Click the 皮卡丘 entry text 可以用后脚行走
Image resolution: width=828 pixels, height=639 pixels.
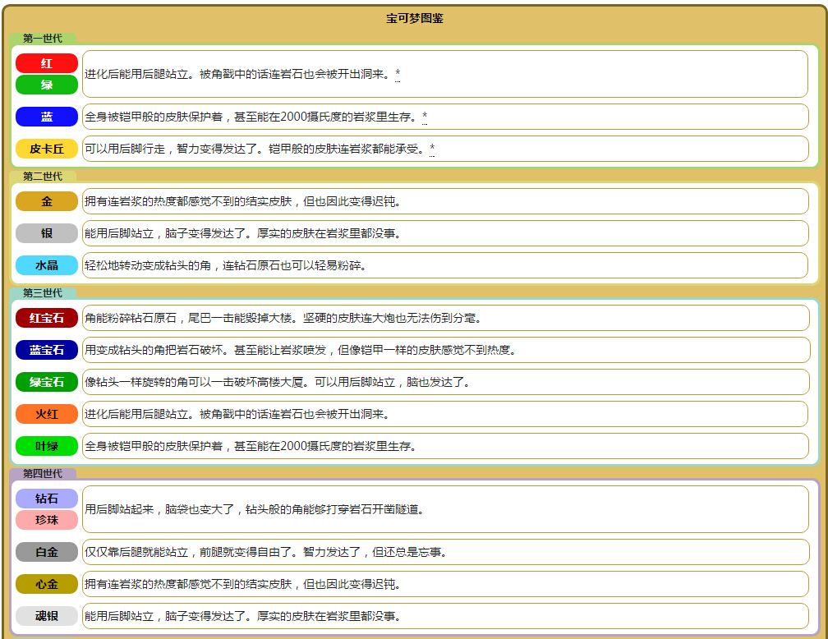pyautogui.click(x=256, y=149)
